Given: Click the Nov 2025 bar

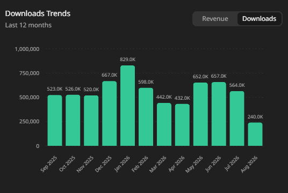Looking at the screenshot, I should click(91, 121).
